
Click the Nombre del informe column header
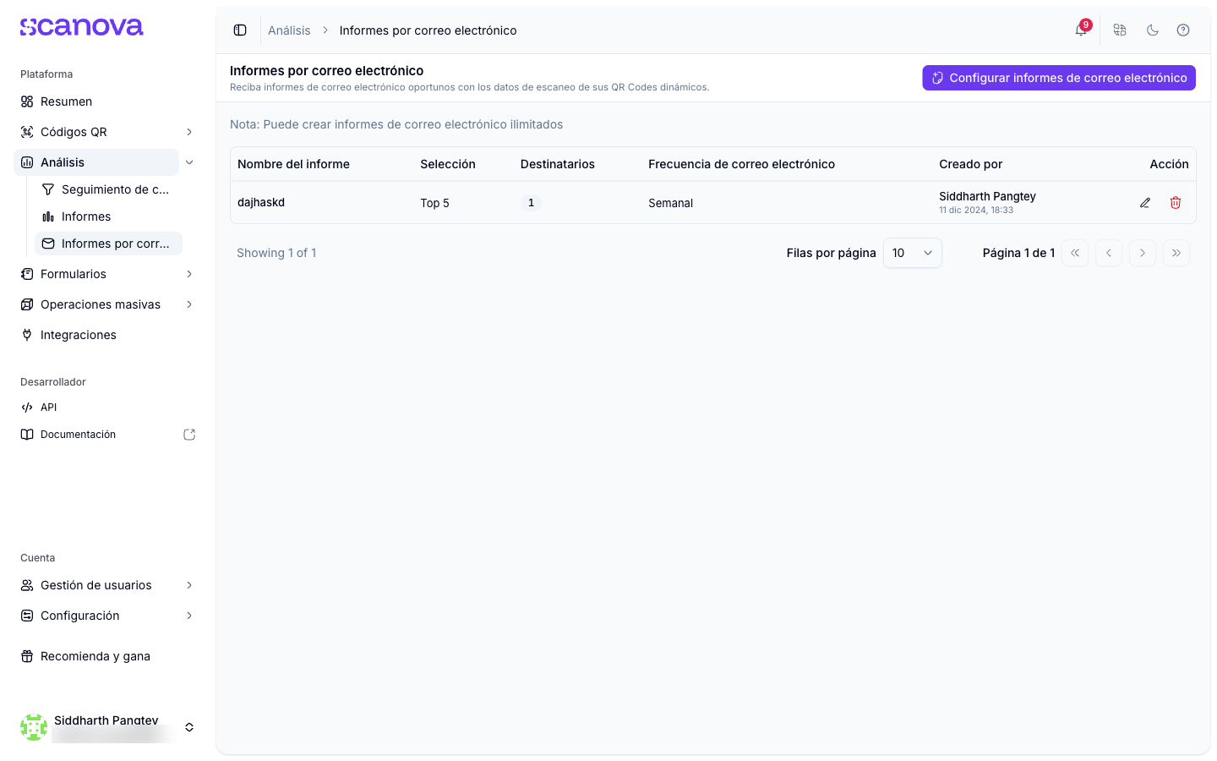[293, 164]
